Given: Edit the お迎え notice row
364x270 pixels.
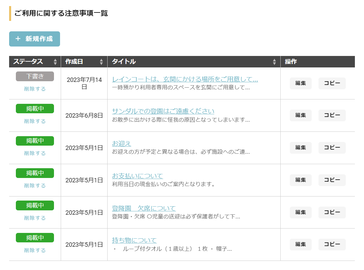Looking at the screenshot, I should [x=301, y=148].
